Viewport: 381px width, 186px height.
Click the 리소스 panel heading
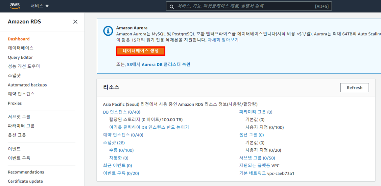pos(111,87)
